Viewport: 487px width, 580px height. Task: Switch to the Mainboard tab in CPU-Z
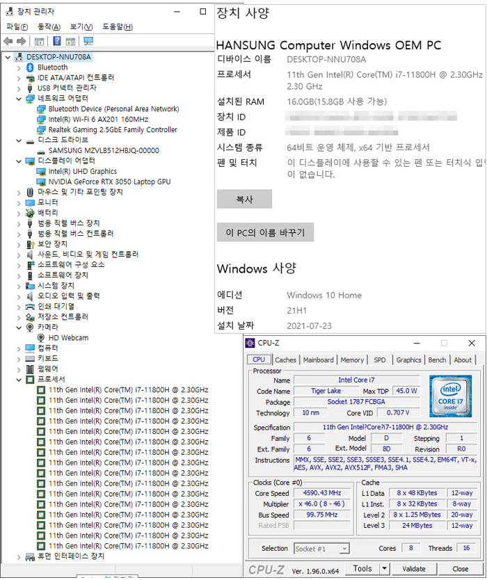[x=318, y=360]
